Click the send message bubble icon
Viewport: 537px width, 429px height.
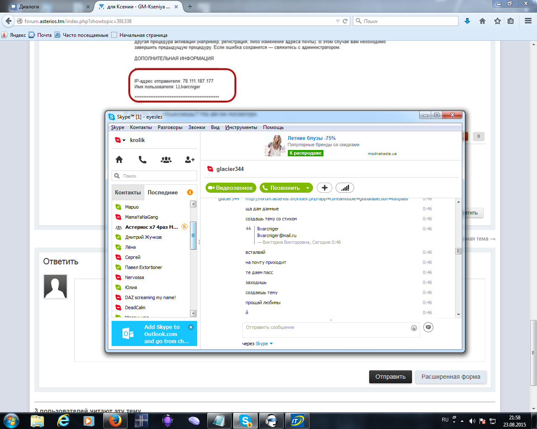428,327
